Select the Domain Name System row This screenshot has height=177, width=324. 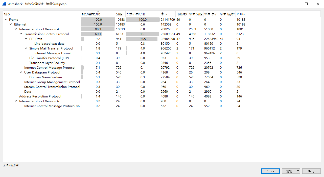coord(162,77)
